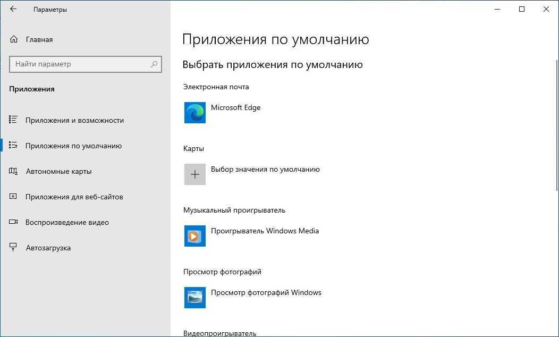Click Проигрыватель Windows Media label
This screenshot has height=337, width=559.
(x=265, y=231)
